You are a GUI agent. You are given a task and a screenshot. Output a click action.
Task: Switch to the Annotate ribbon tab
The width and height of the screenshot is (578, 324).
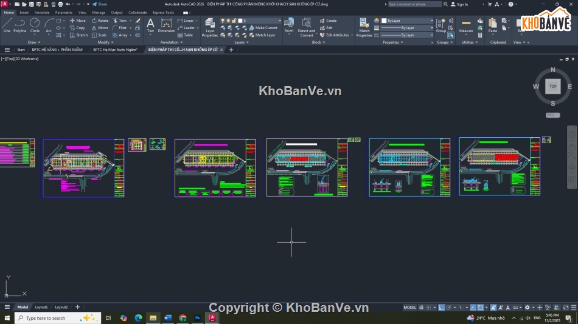coord(42,12)
